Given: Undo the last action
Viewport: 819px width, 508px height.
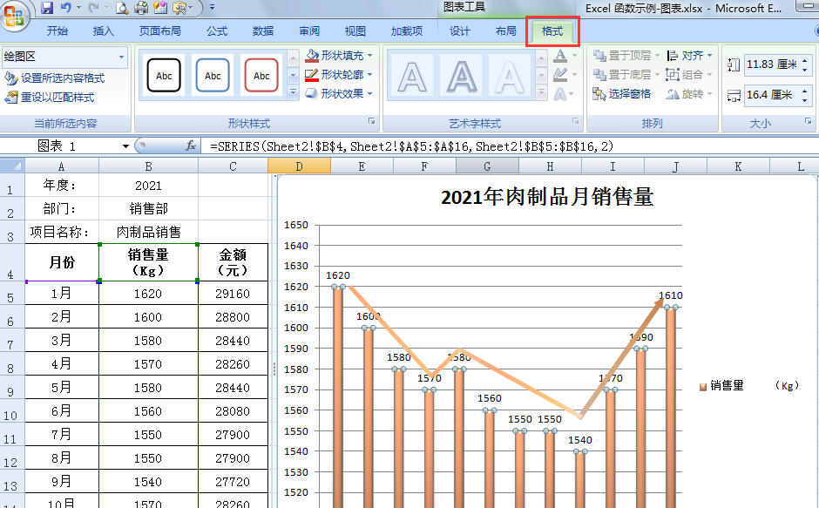Looking at the screenshot, I should click(x=66, y=8).
